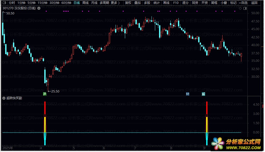This screenshot has height=152, width=265.
Task: Click the 返回 back button
Action: [x=254, y=3]
